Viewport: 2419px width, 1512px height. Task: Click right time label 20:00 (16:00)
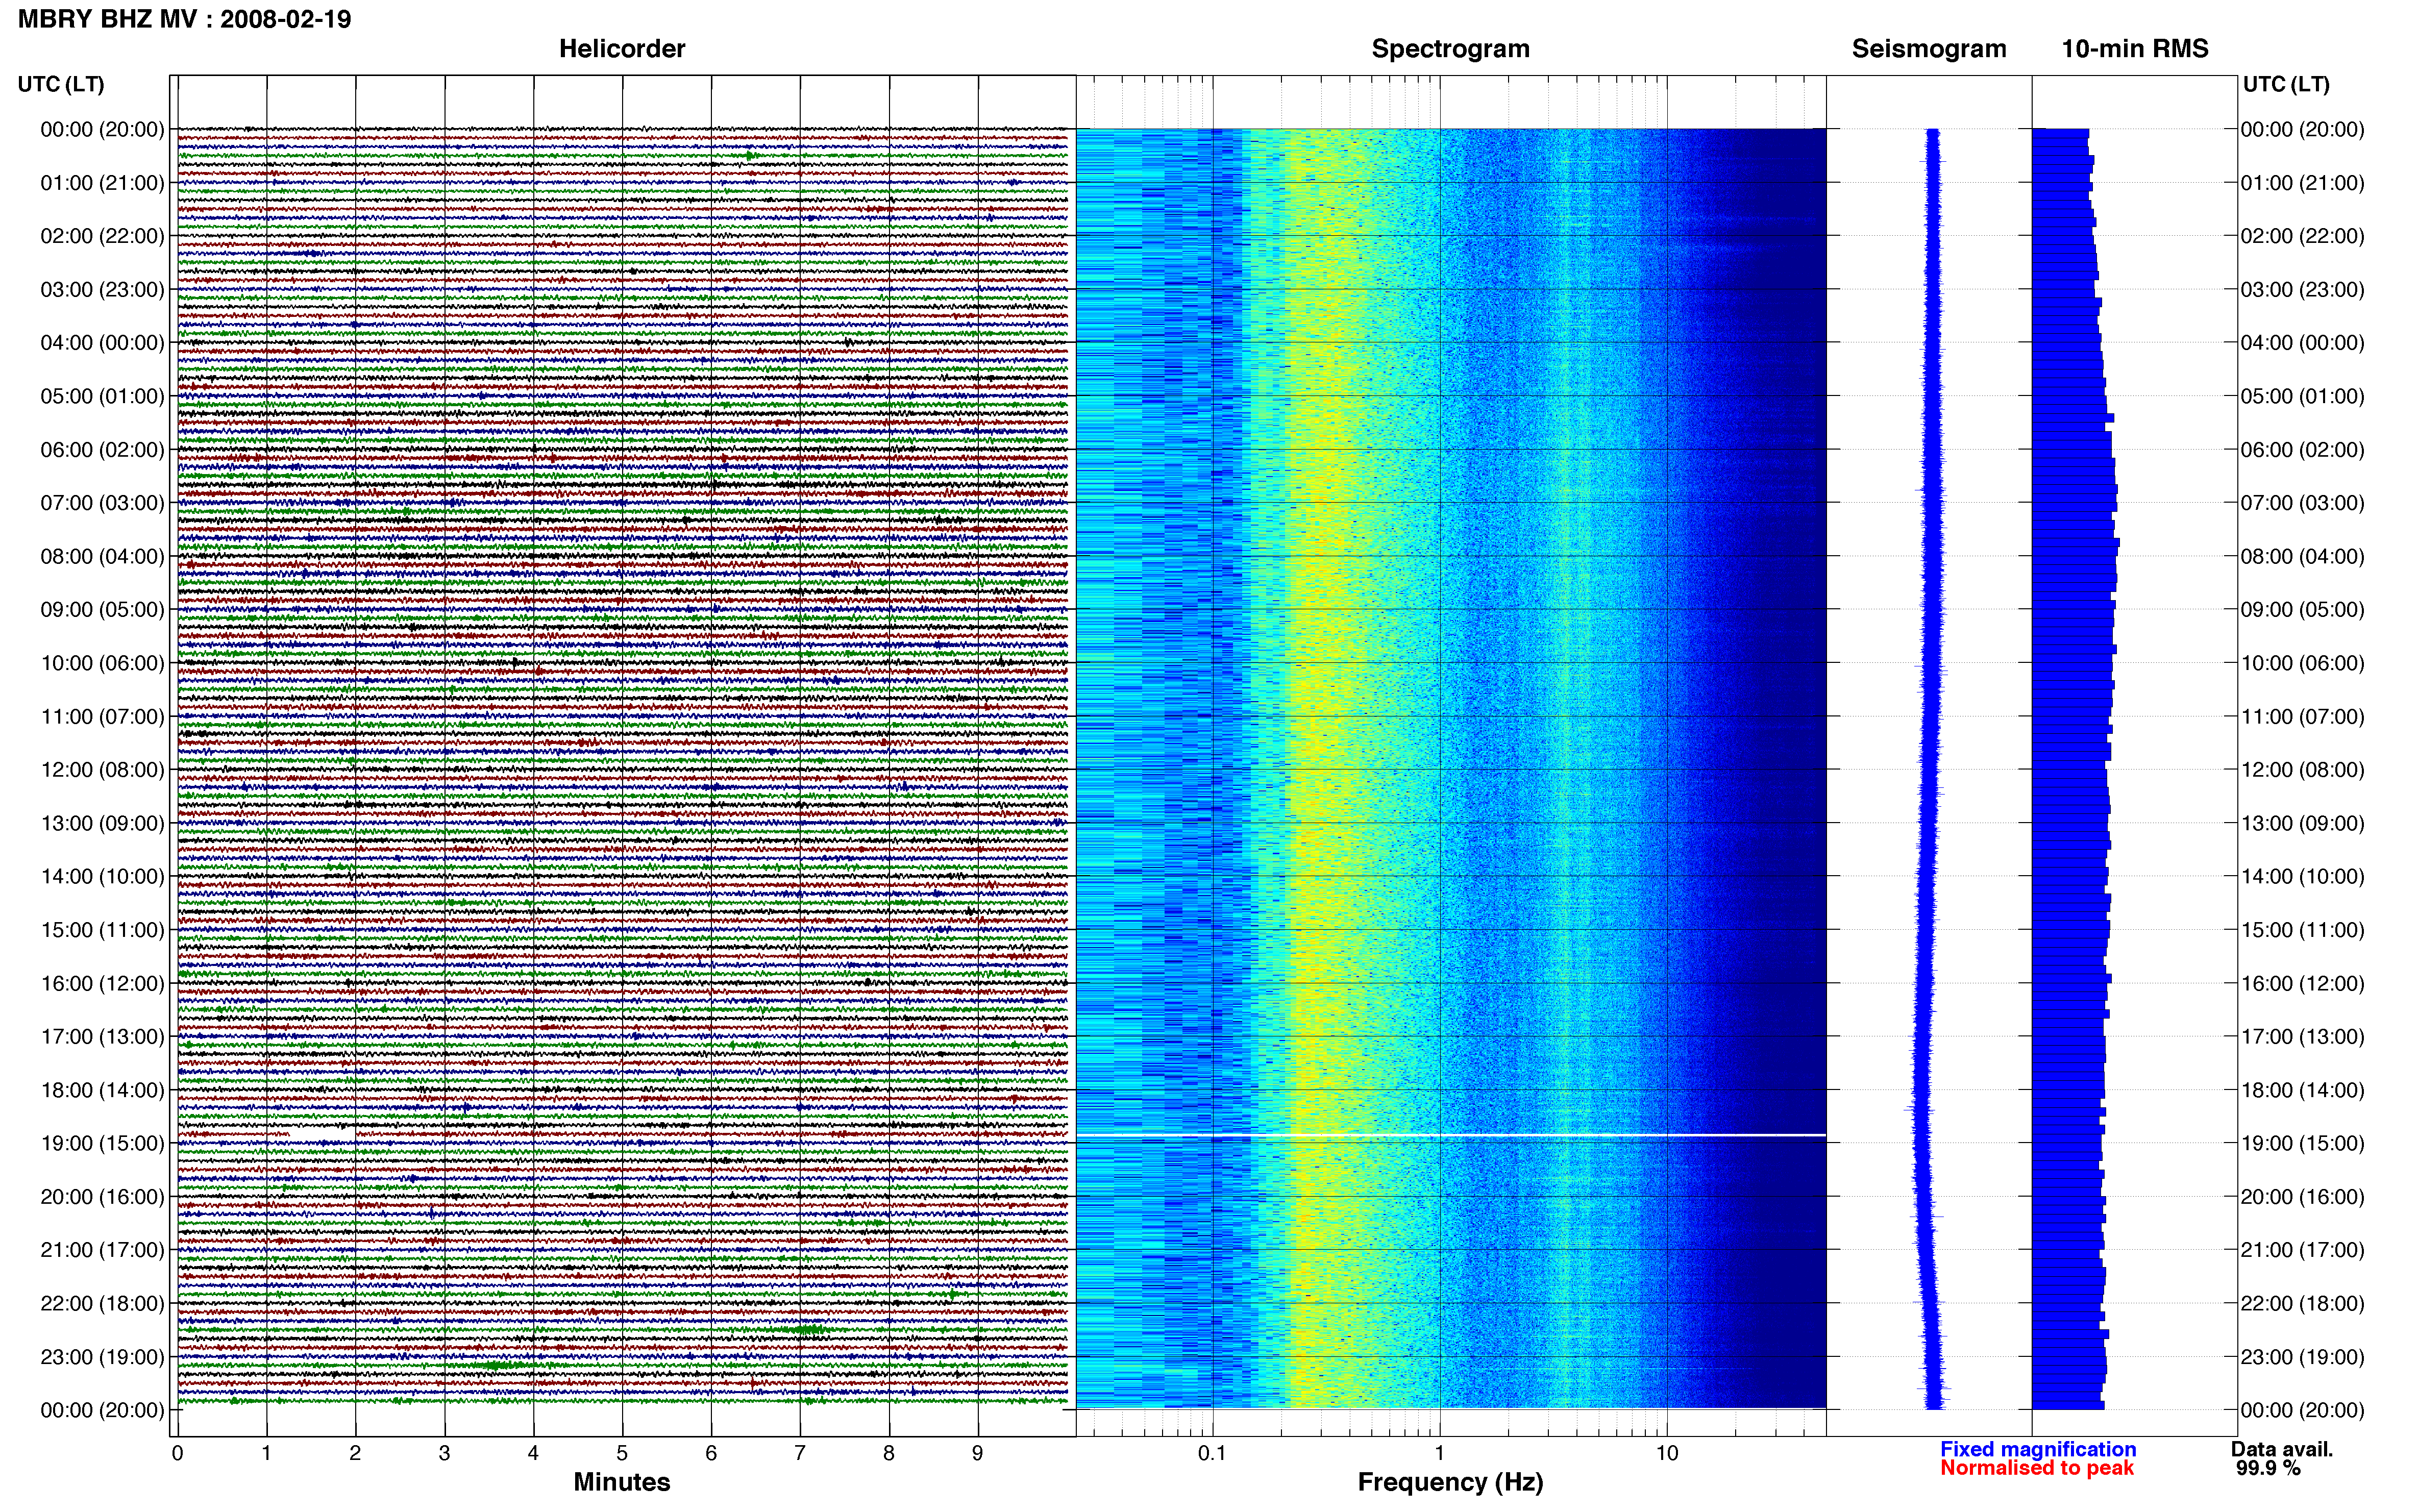click(2302, 1196)
